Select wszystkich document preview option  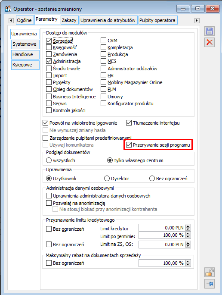coord(49,160)
